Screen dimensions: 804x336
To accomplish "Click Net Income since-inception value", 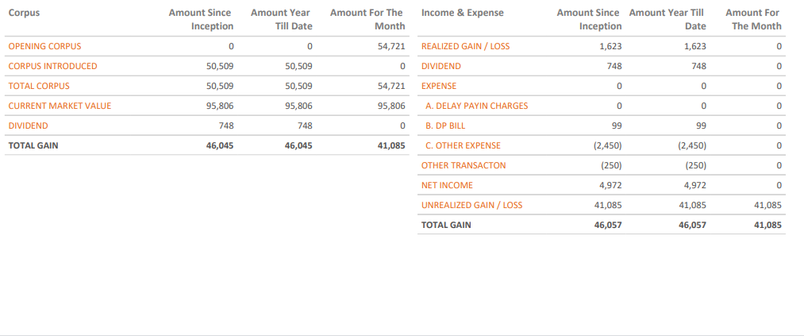I will click(610, 185).
